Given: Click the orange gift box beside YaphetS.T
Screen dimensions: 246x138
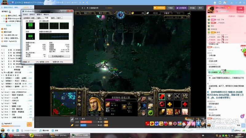Looking at the screenshot, I should 29,125.
